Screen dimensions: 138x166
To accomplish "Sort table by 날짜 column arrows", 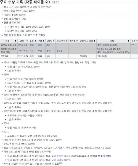I will pos(27,41).
